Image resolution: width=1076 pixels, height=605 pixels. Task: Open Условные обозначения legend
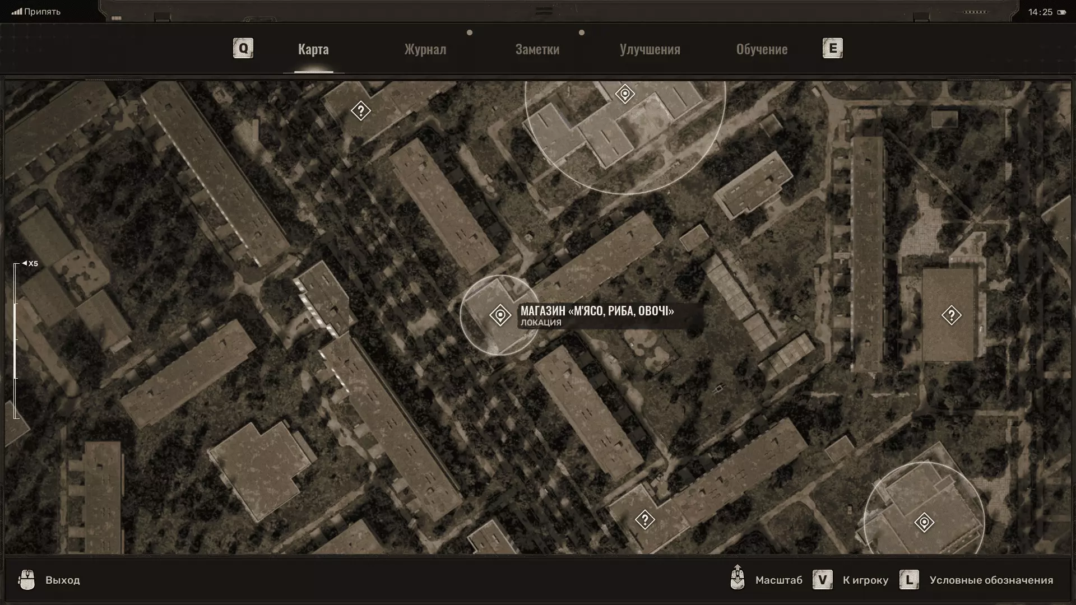pos(991,580)
